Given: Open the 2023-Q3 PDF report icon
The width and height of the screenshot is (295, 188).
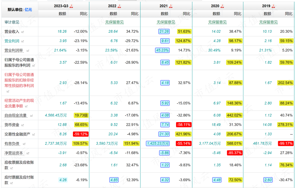Looking at the screenshot, I should click(71, 6).
